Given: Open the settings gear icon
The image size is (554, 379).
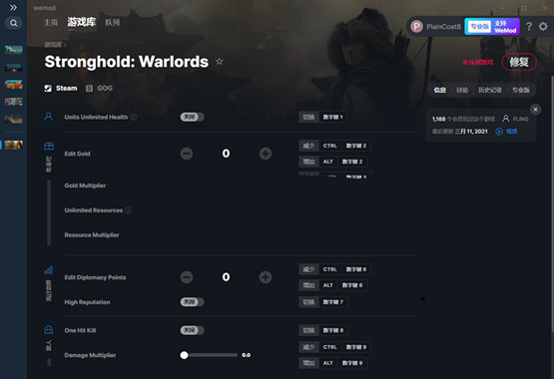Looking at the screenshot, I should (543, 27).
